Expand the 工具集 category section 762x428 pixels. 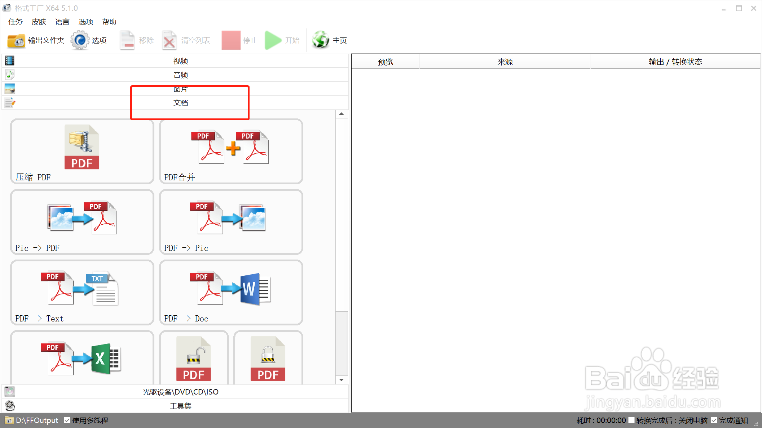(x=180, y=406)
